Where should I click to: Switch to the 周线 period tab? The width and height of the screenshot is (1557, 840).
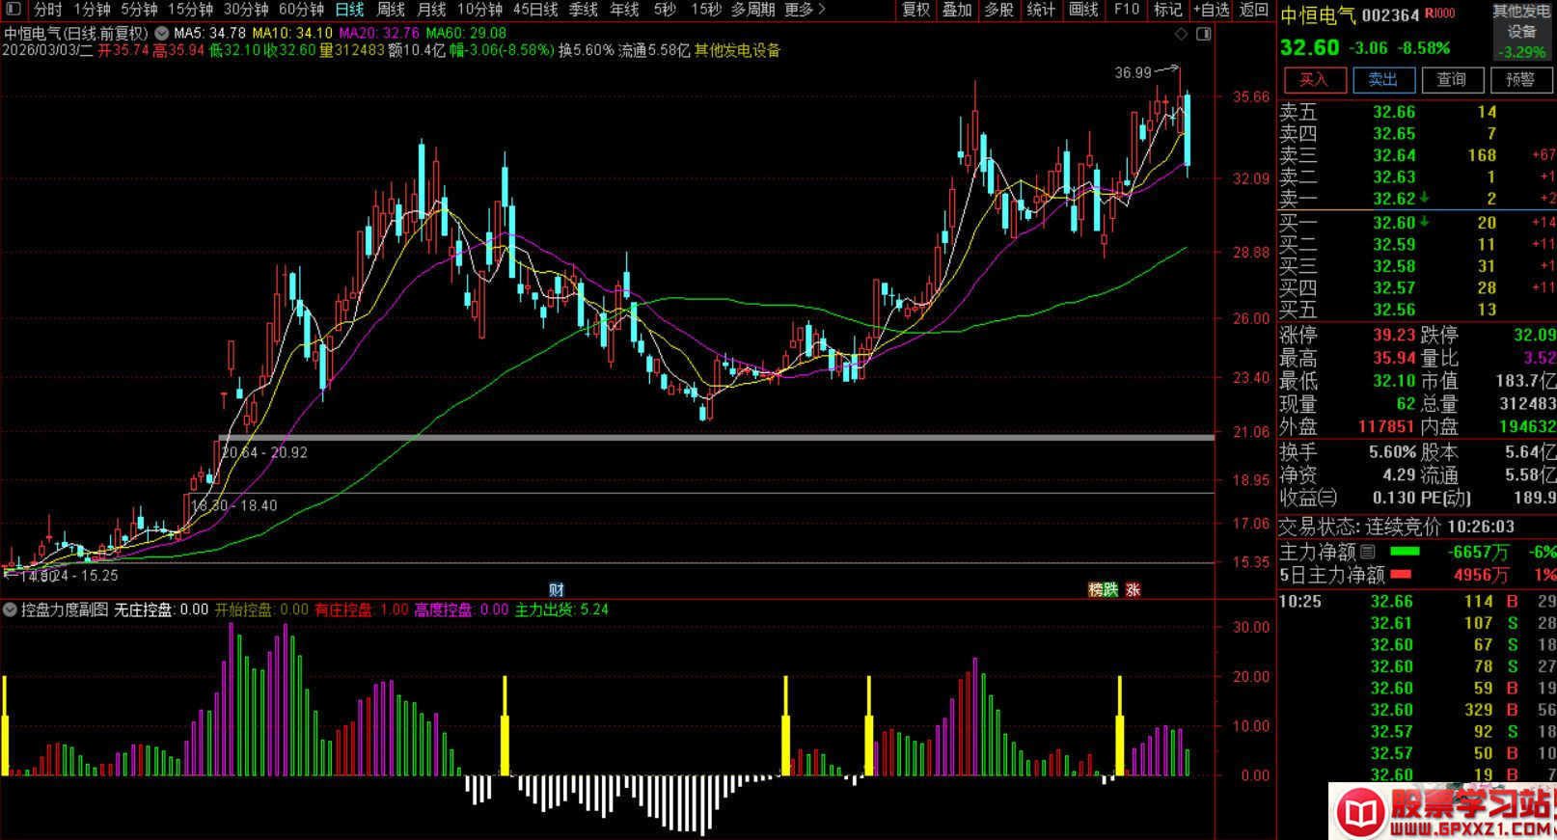coord(390,10)
